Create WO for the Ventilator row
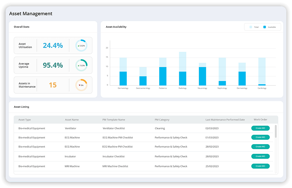The image size is (292, 188). (x=260, y=128)
